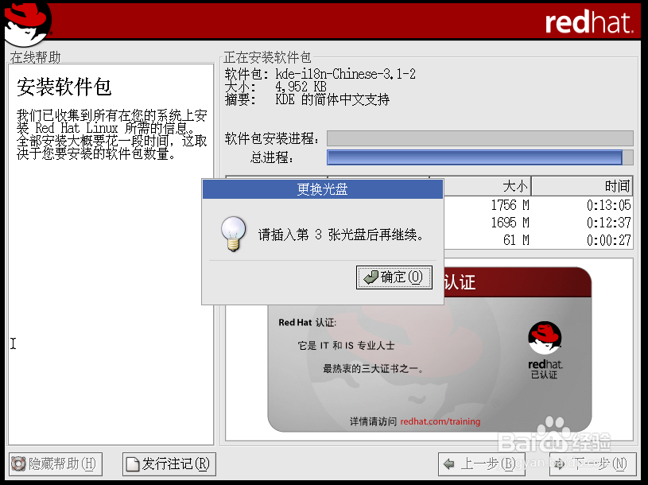Viewport: 648px width, 485px height.
Task: Click the 时间 column header
Action: pyautogui.click(x=582, y=186)
